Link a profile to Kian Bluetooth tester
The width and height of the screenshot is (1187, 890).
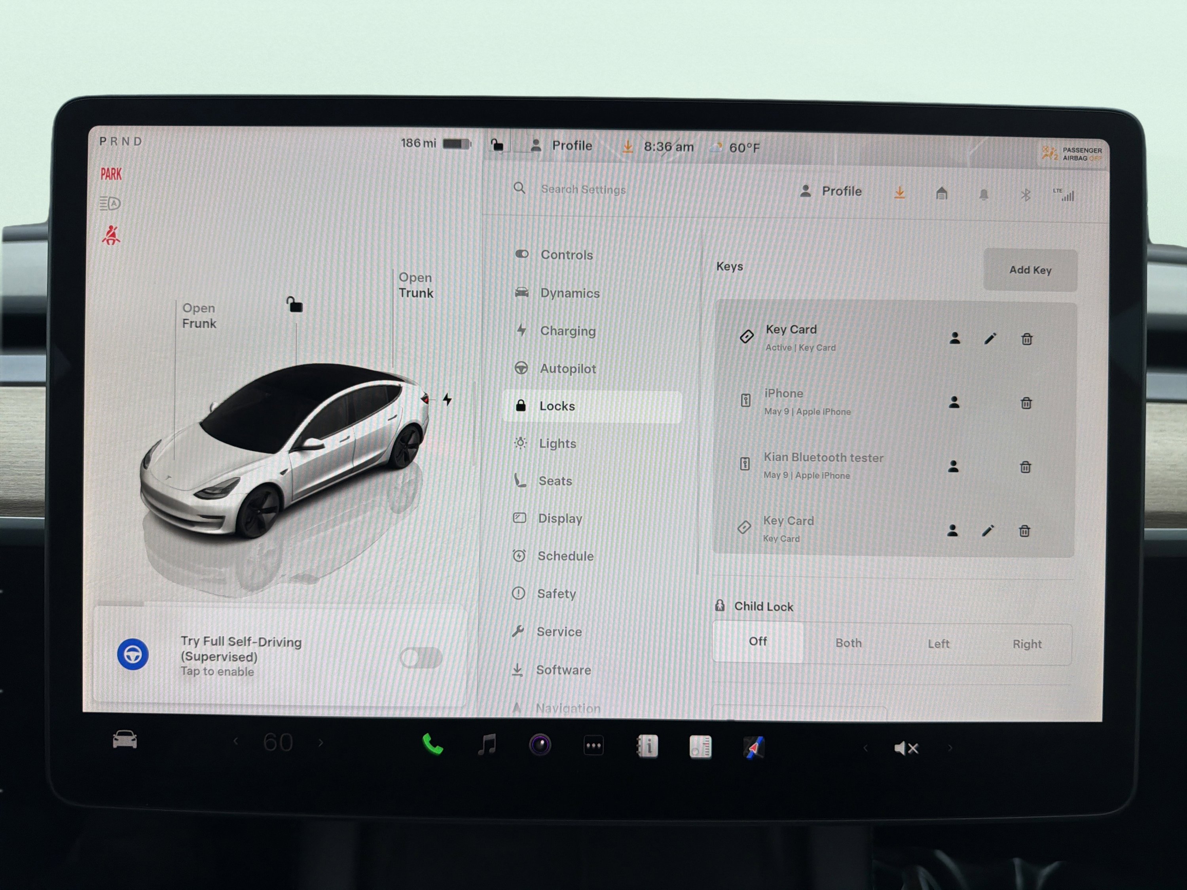pos(953,466)
